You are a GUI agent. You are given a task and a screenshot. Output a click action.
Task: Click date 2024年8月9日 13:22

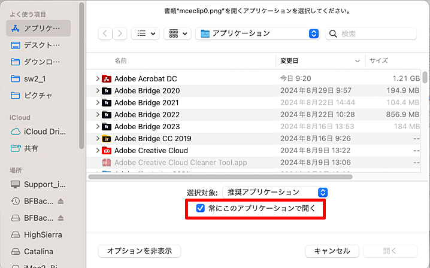coord(316,150)
